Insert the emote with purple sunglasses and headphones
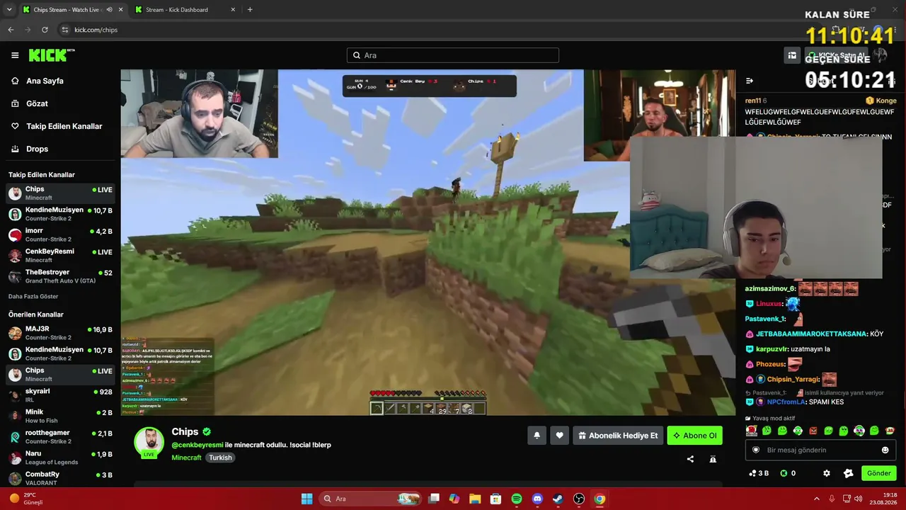 [859, 431]
